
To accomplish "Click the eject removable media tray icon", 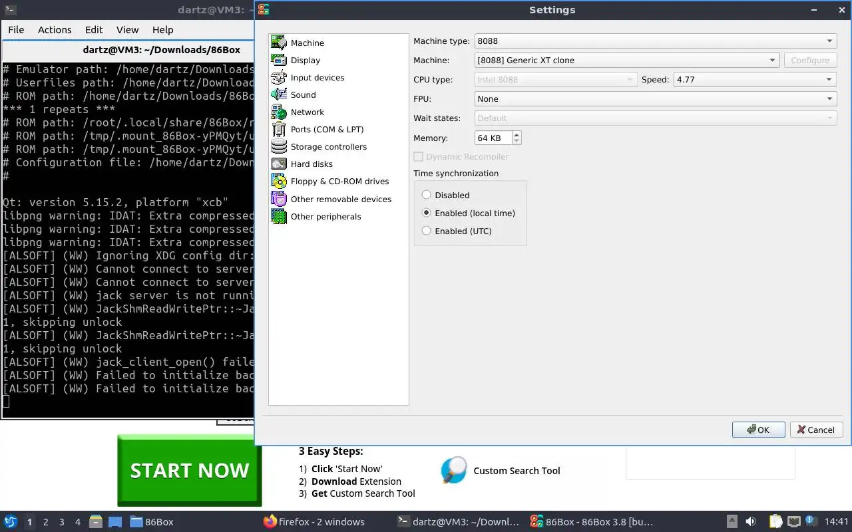I will click(732, 521).
